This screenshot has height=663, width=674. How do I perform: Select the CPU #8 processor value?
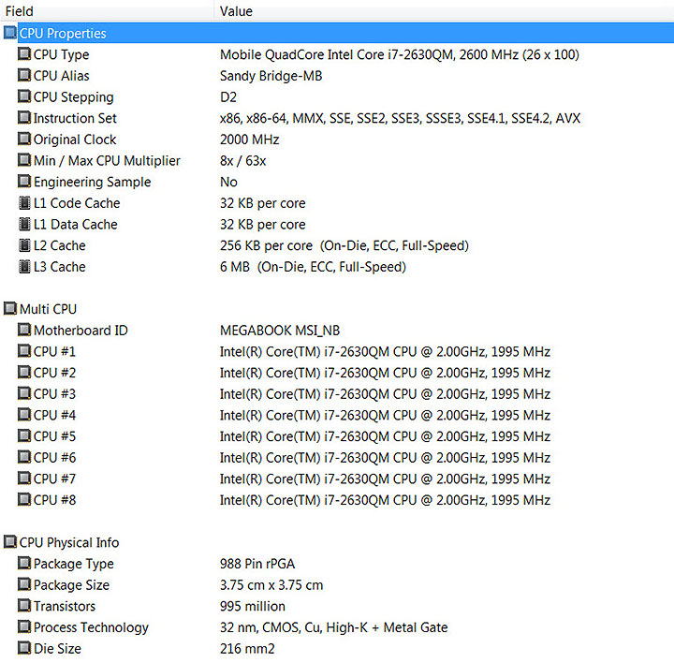pos(385,500)
